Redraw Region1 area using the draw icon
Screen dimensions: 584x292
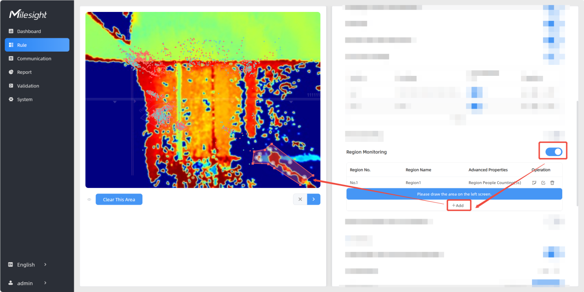click(534, 183)
